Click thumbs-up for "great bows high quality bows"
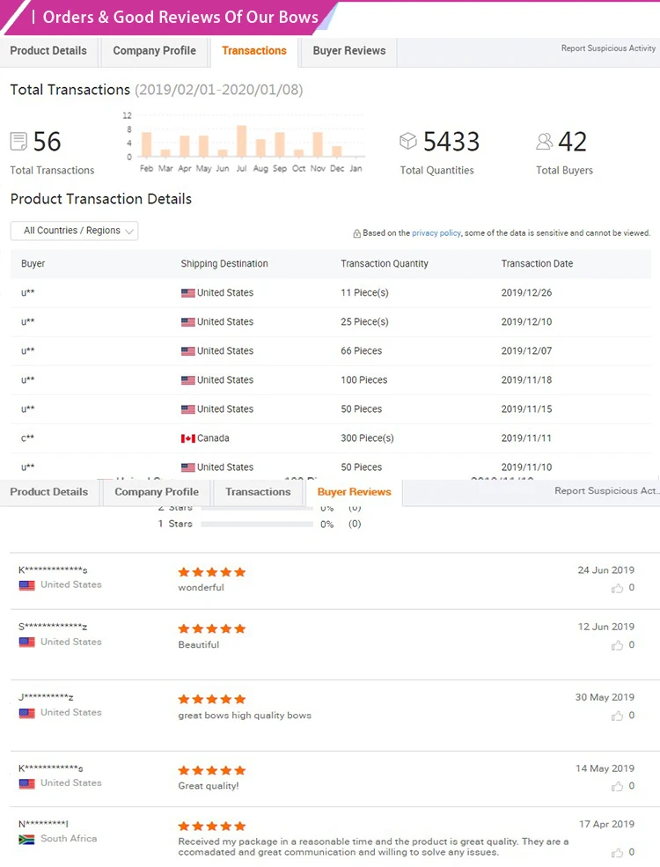The height and width of the screenshot is (867, 660). (618, 716)
